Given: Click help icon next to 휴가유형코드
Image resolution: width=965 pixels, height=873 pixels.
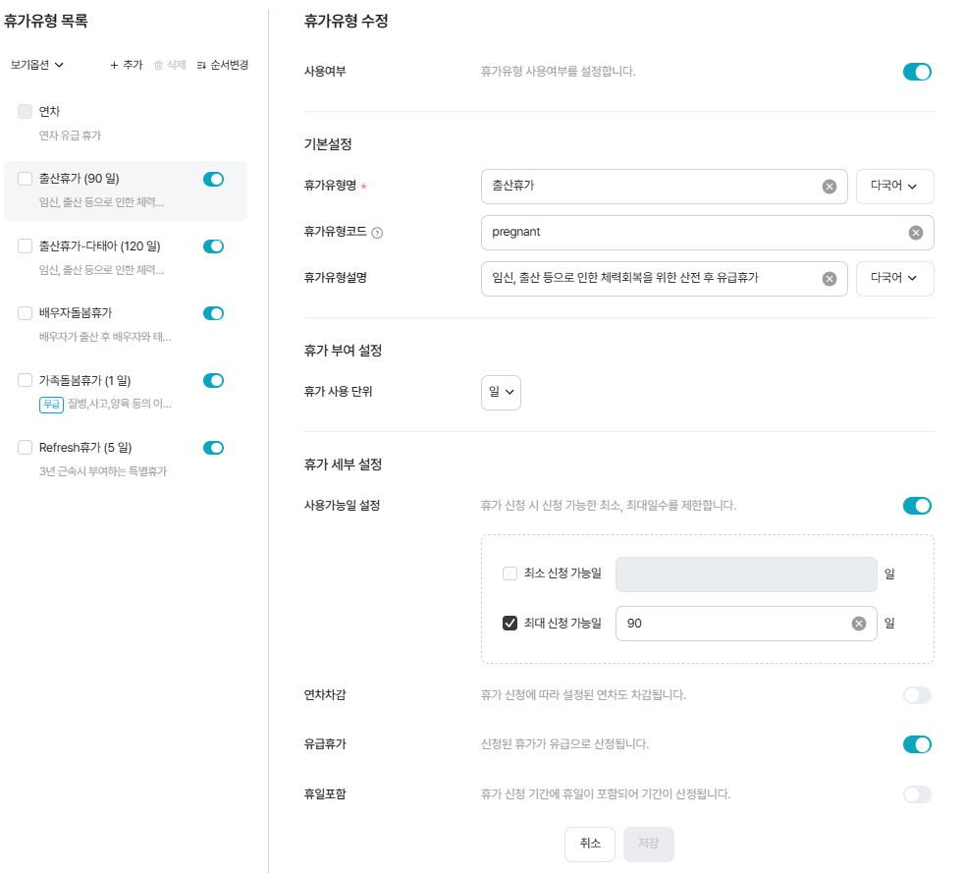Looking at the screenshot, I should pyautogui.click(x=377, y=234).
